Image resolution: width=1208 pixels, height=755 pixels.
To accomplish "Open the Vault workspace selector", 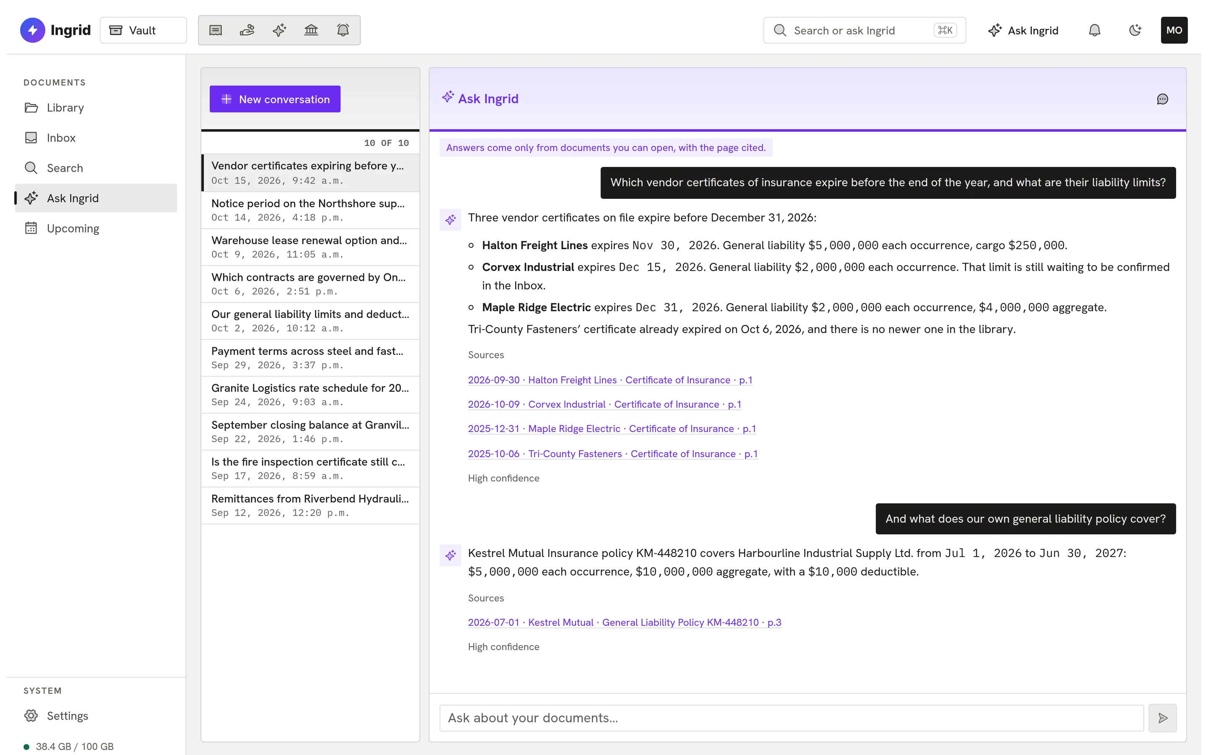I will point(143,30).
